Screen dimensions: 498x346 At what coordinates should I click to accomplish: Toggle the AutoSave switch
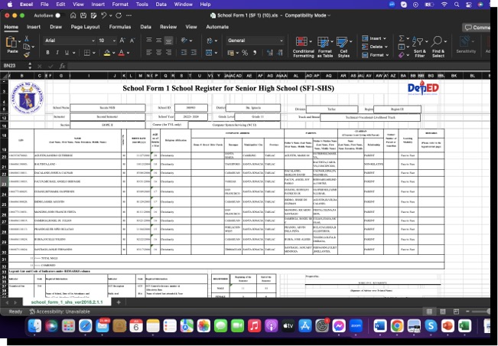point(59,15)
